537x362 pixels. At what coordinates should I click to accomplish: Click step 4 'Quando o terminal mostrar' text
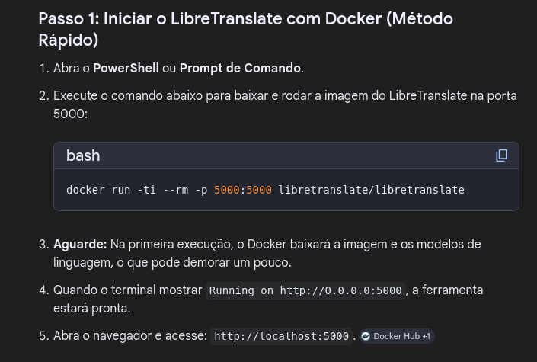click(128, 290)
